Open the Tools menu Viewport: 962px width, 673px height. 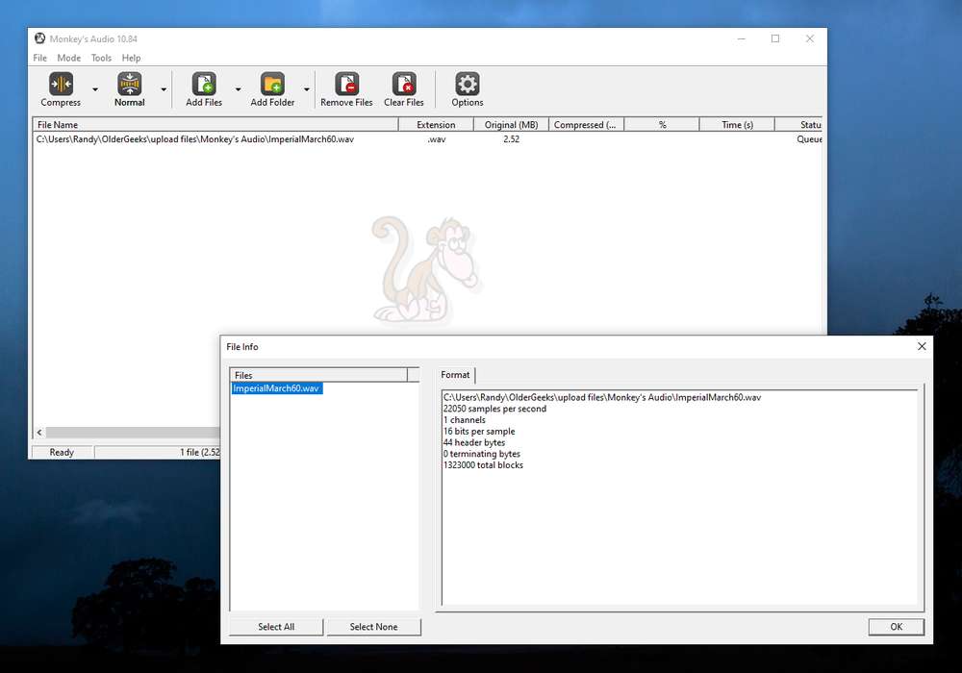coord(101,58)
